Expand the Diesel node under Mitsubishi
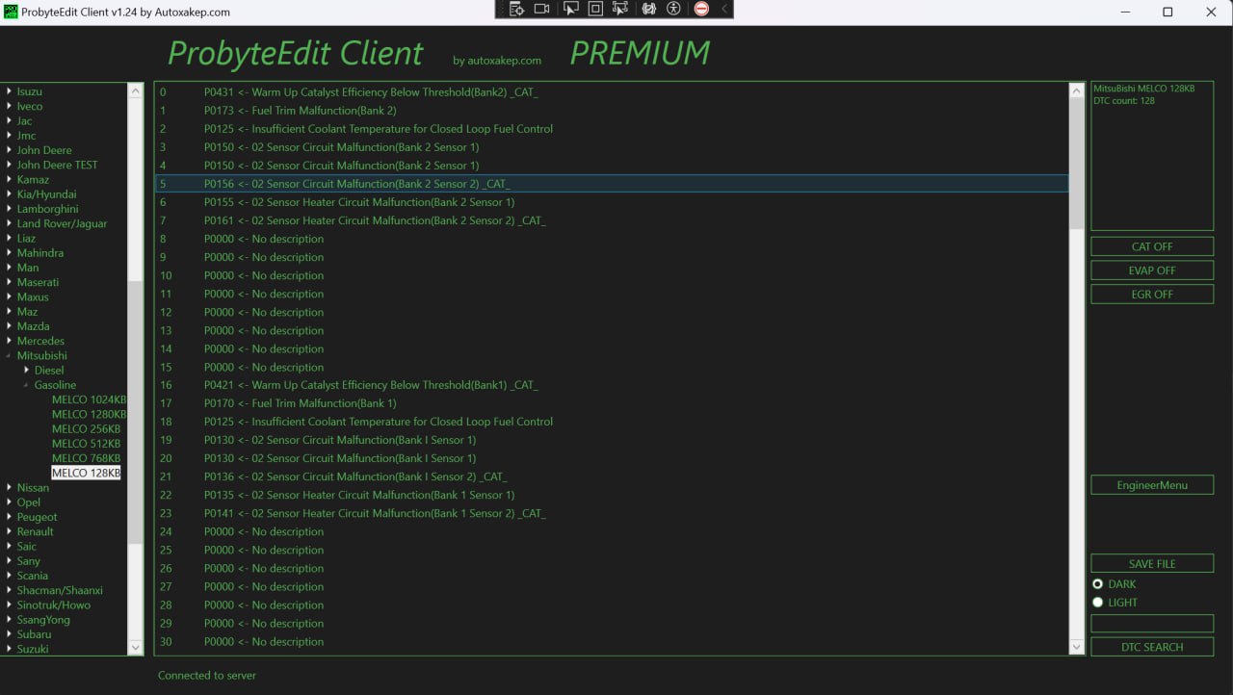Screen dimensions: 1233x695 [27, 371]
